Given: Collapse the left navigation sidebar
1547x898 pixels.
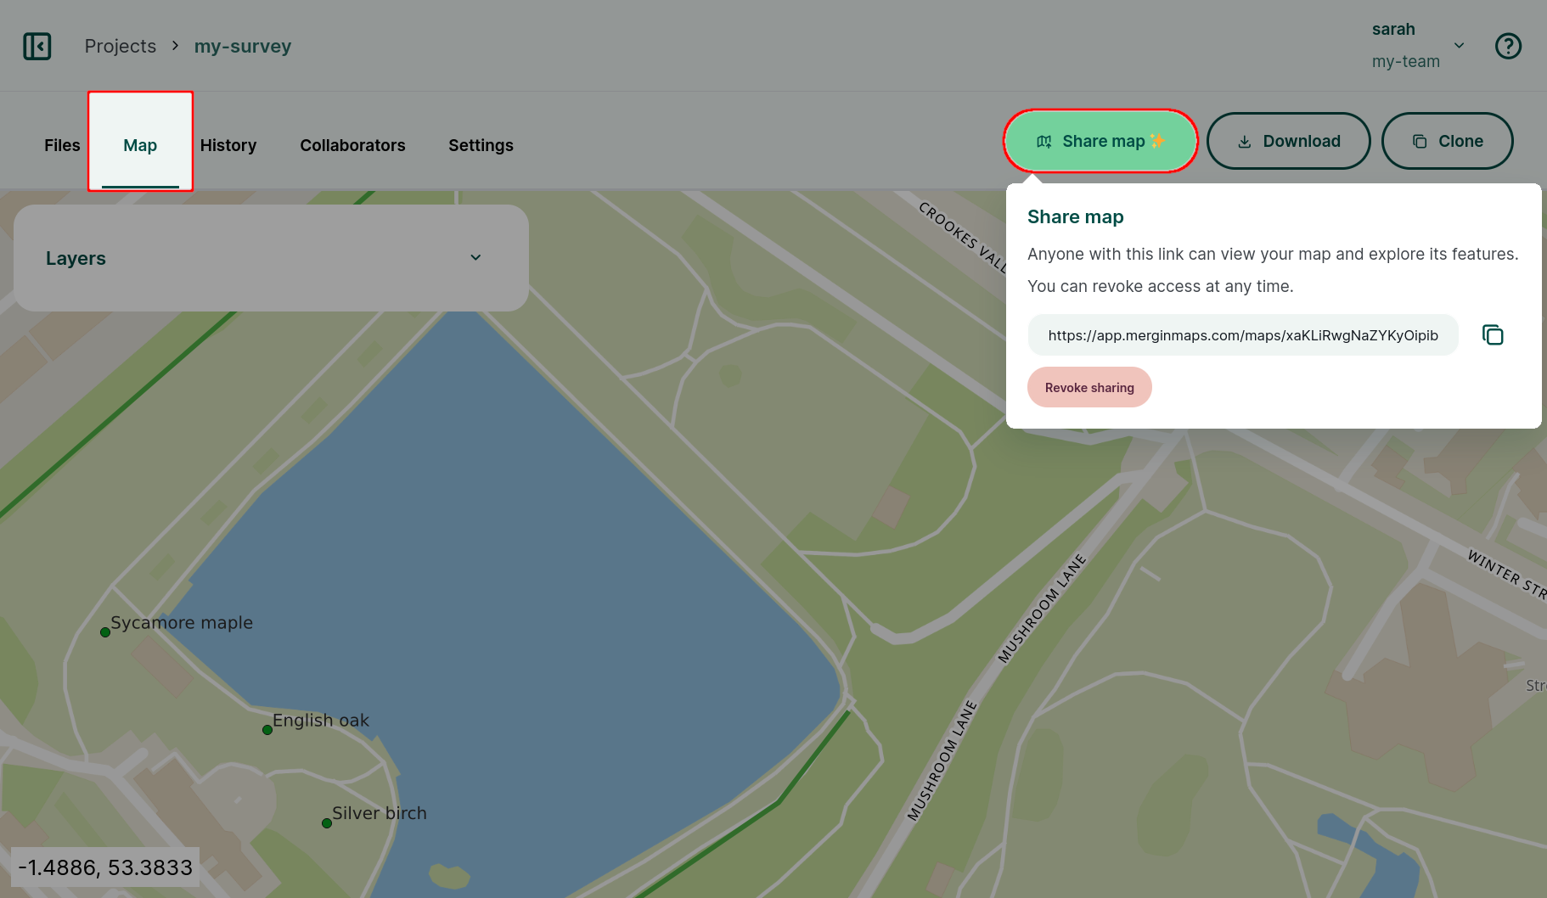Looking at the screenshot, I should click(x=37, y=46).
